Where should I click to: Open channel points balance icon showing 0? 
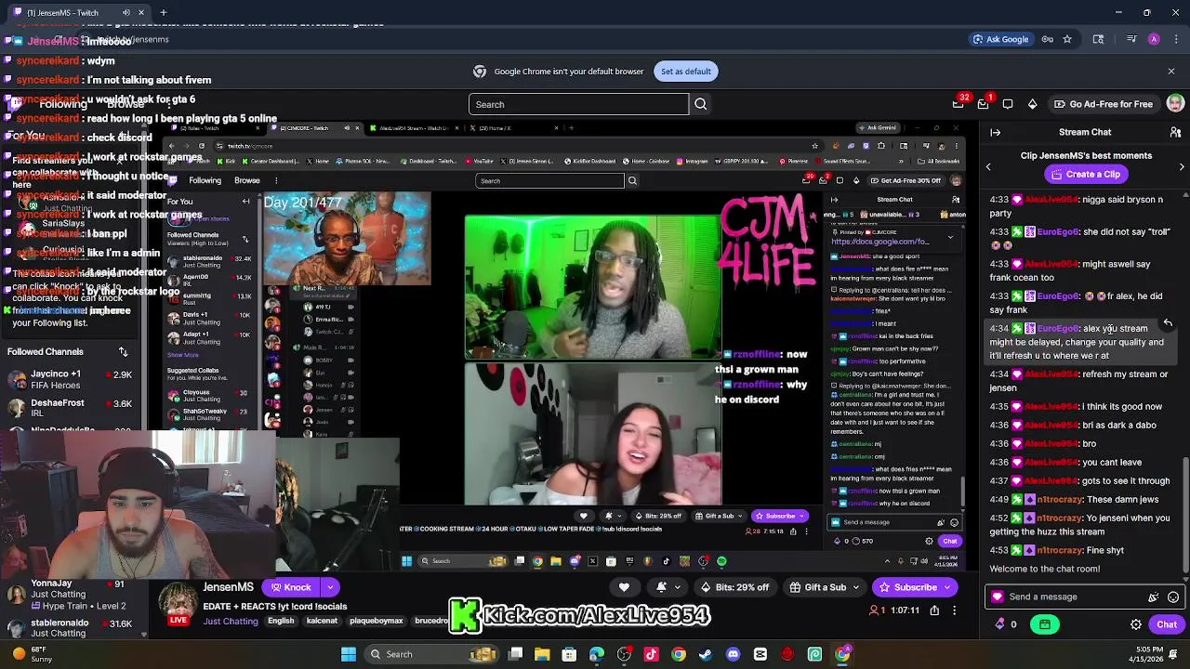1006,624
